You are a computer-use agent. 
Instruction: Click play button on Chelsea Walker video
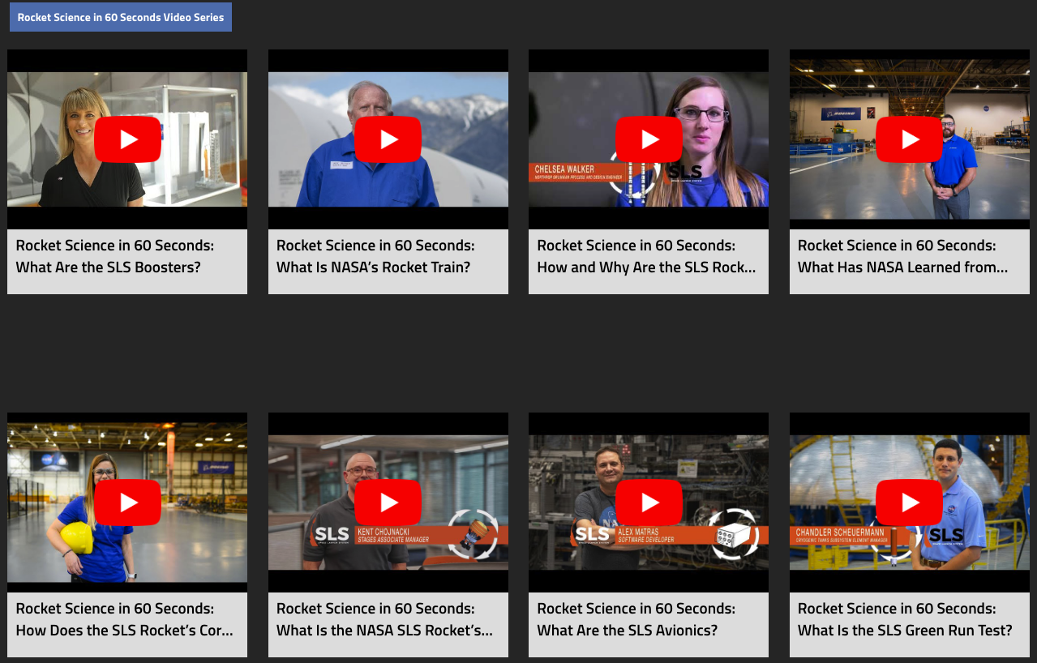pyautogui.click(x=649, y=139)
